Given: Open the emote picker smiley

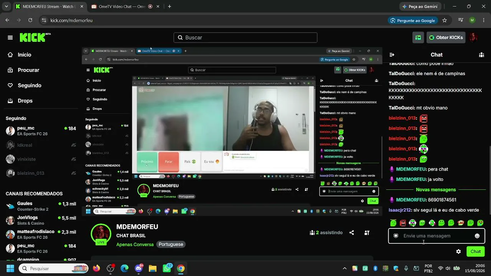Looking at the screenshot, I should point(477,236).
